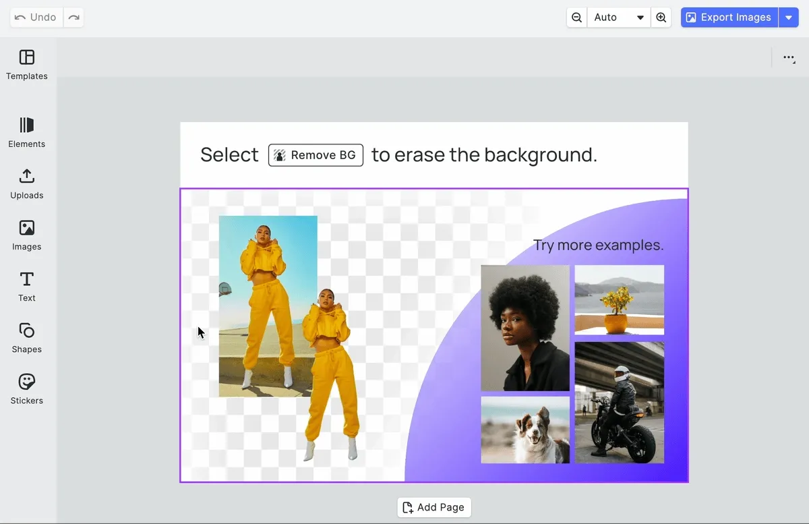This screenshot has width=809, height=524.
Task: Select the original photo with sky background
Action: pos(268,306)
